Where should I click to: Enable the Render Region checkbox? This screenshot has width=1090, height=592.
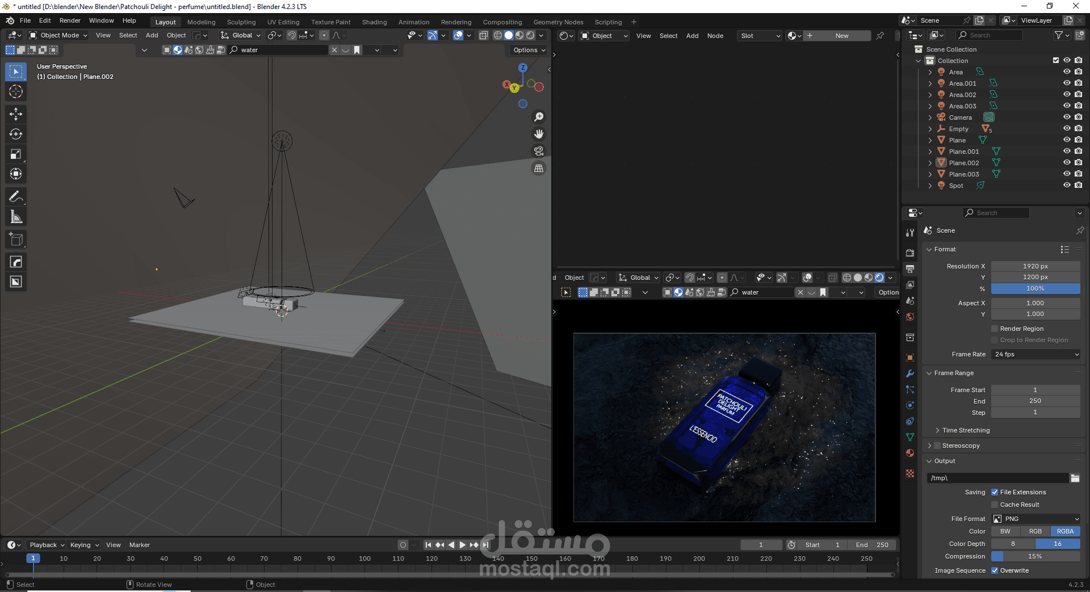pos(995,329)
